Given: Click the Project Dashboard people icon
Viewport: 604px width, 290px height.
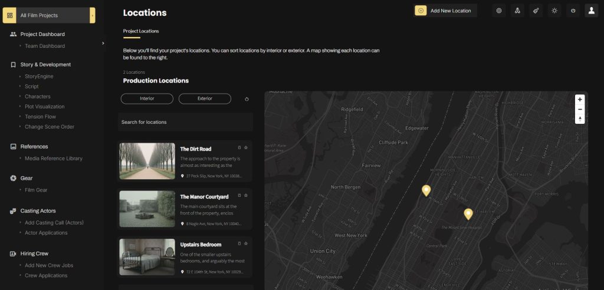Looking at the screenshot, I should click(x=13, y=34).
